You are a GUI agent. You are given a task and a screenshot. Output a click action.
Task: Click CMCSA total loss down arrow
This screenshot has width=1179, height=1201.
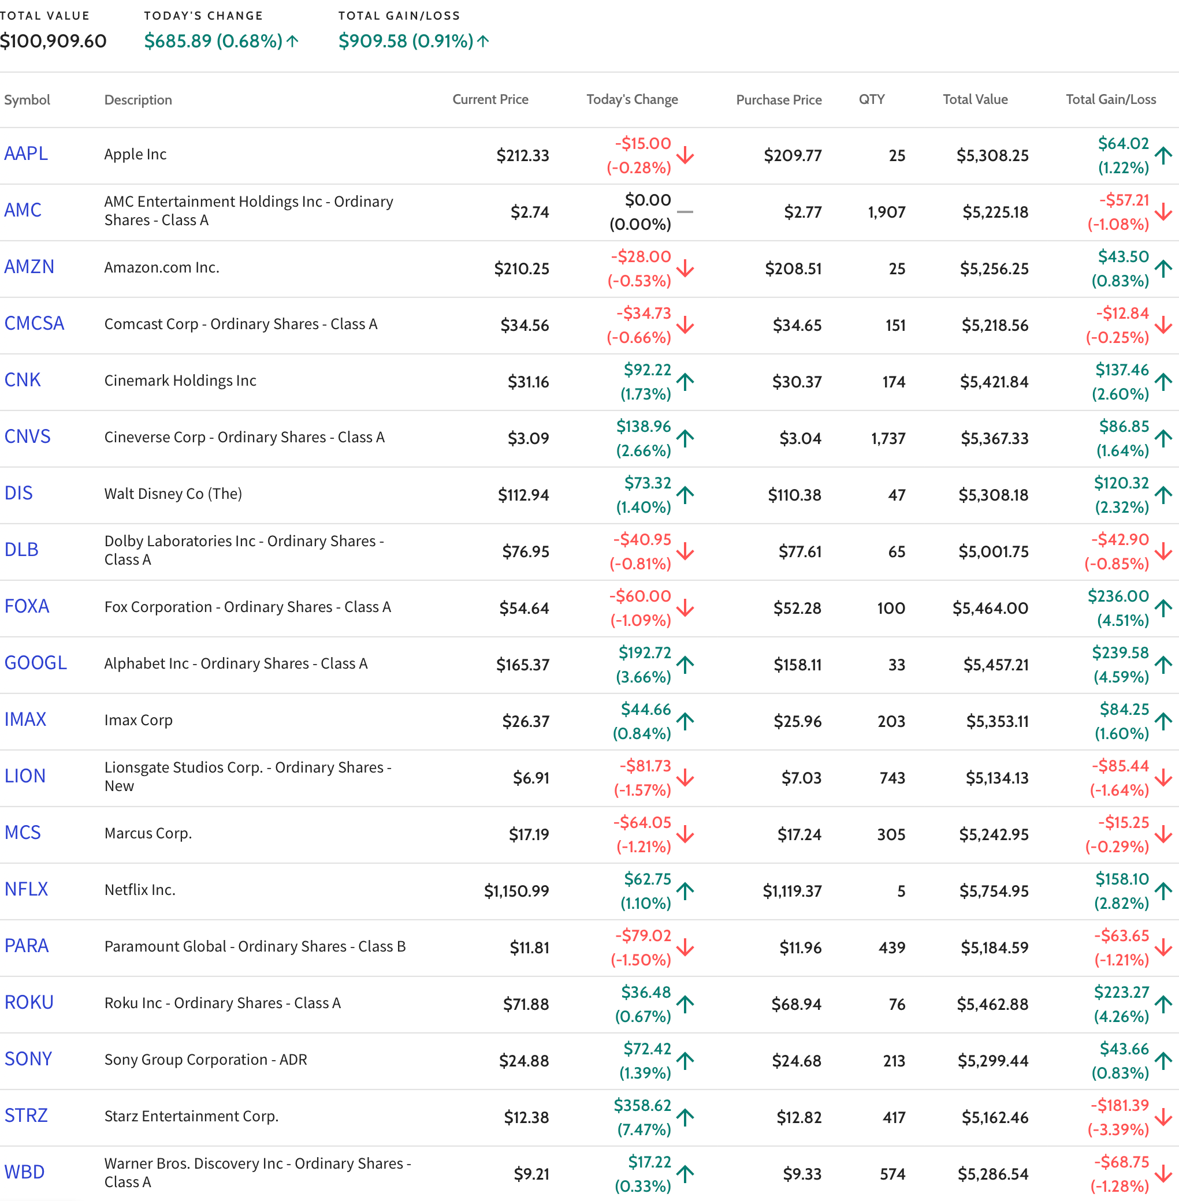coord(1163,325)
